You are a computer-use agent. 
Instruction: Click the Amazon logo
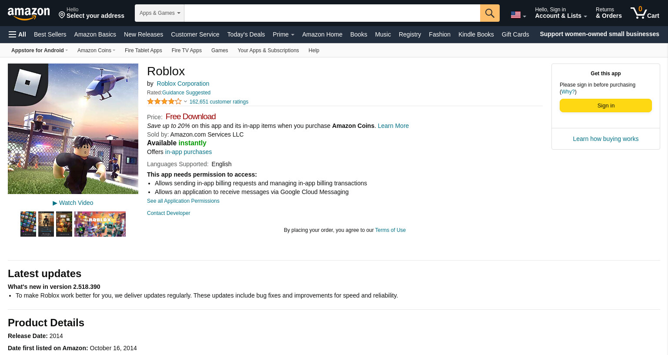pyautogui.click(x=29, y=13)
